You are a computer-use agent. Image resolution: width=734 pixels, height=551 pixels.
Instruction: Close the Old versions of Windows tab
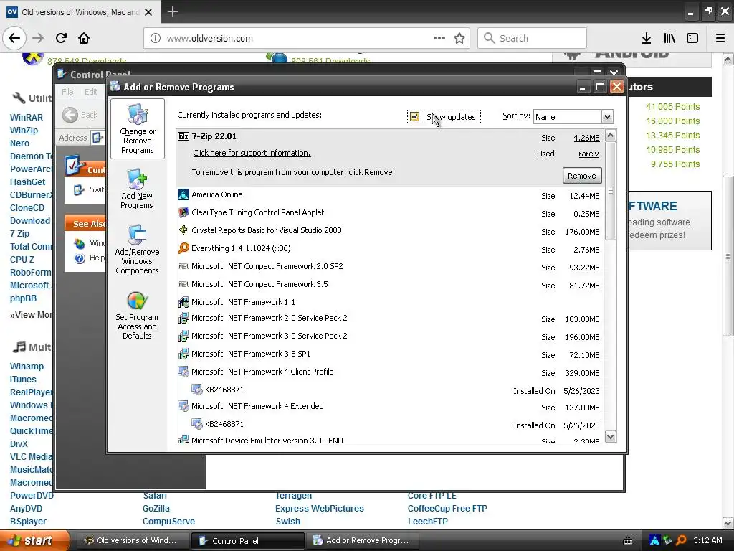pyautogui.click(x=148, y=12)
